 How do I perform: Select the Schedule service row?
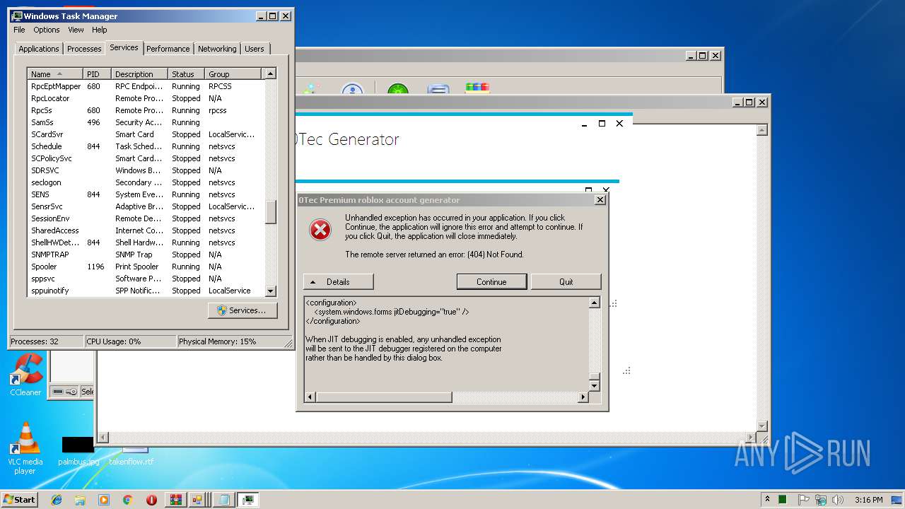pyautogui.click(x=146, y=146)
